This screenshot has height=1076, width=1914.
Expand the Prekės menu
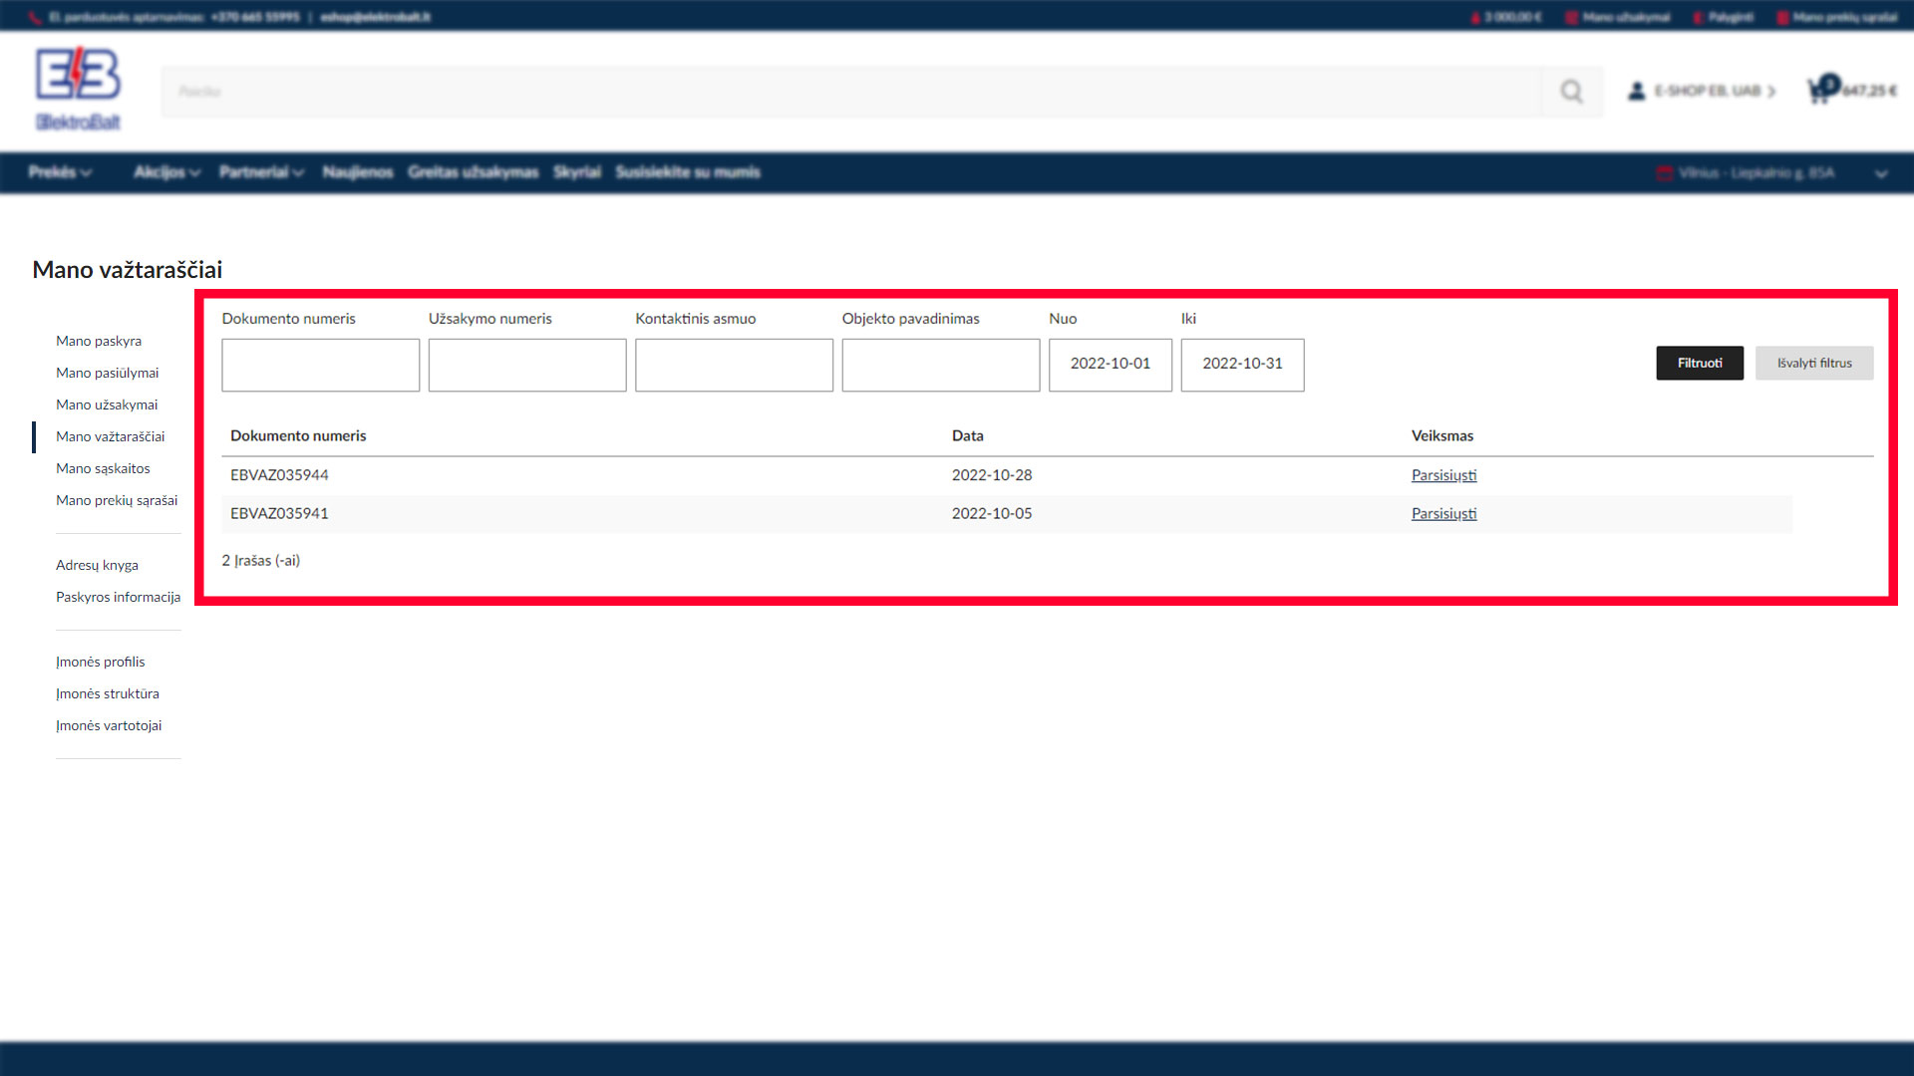[60, 172]
